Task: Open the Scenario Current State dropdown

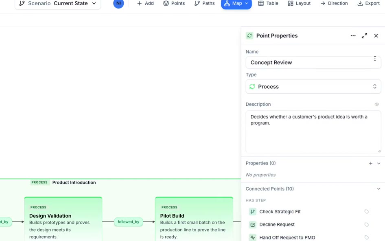Action: 58,3
